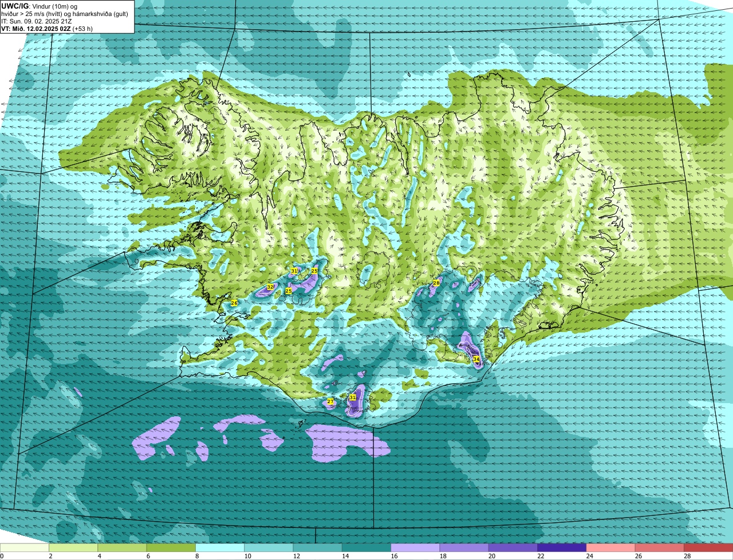This screenshot has height=560, width=733.
Task: Click the light teal 10–12 m/s legend swatch
Action: [269, 548]
